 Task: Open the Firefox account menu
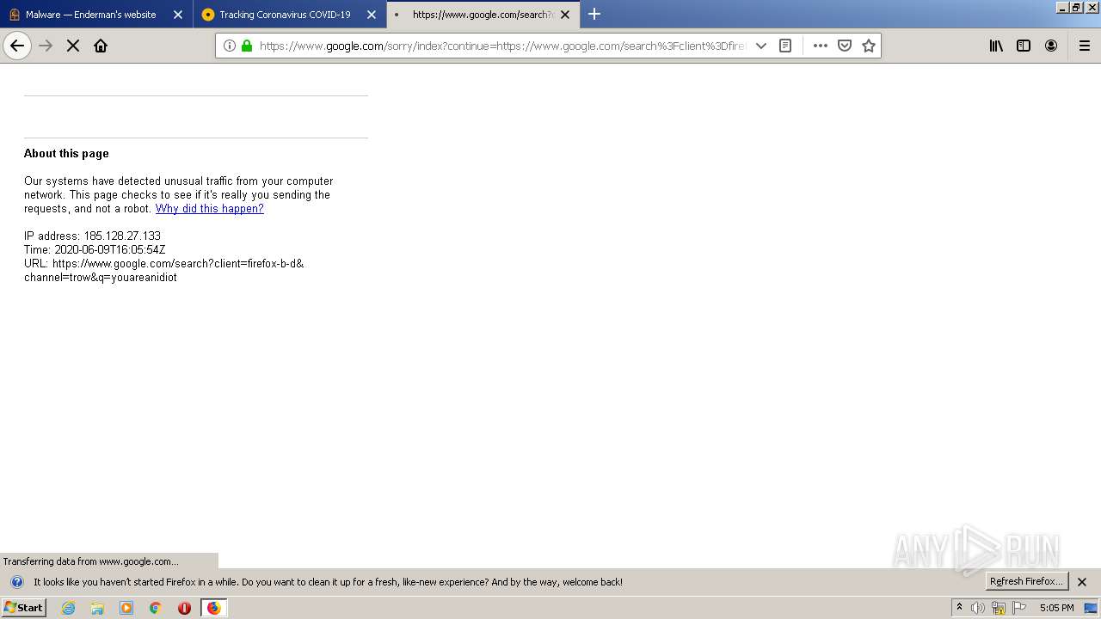(1051, 46)
